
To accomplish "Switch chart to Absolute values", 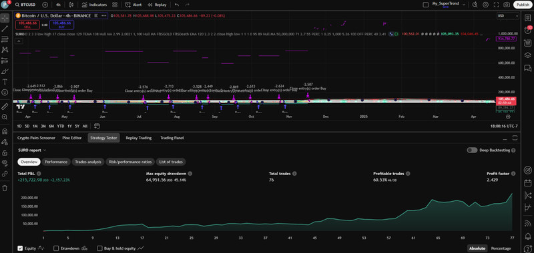I will click(477, 248).
